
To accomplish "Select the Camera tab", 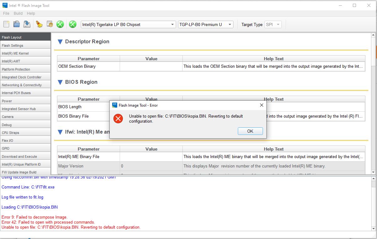I will [25, 117].
